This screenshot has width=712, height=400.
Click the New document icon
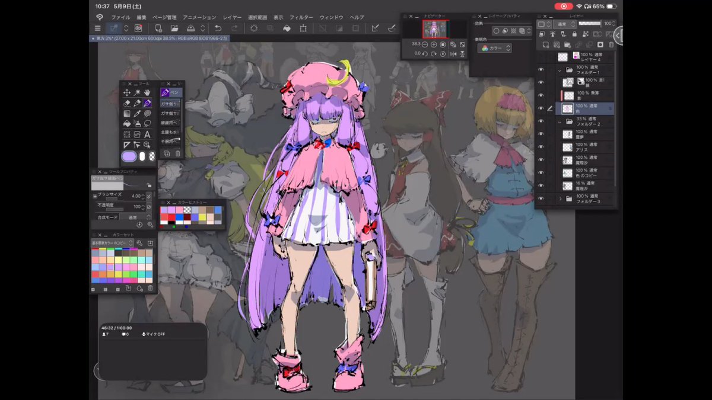point(158,28)
